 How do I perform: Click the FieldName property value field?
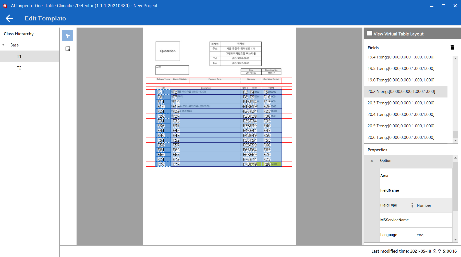point(434,190)
